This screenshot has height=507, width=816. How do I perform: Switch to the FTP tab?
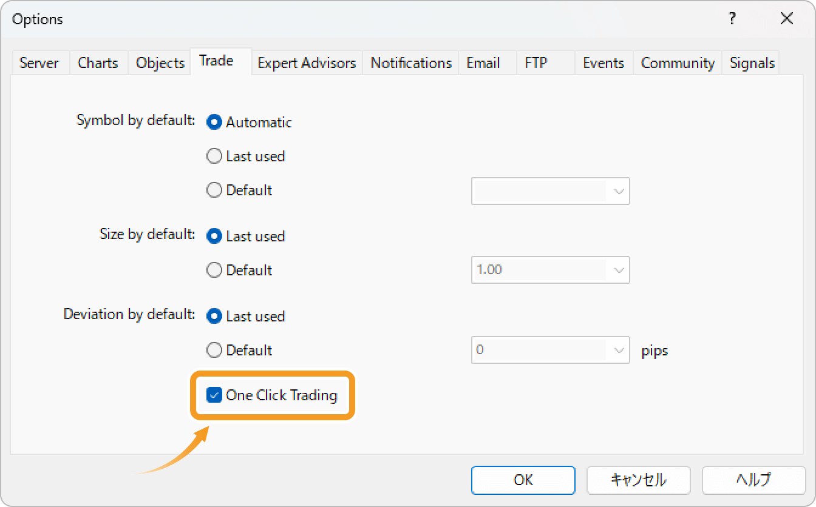[537, 62]
